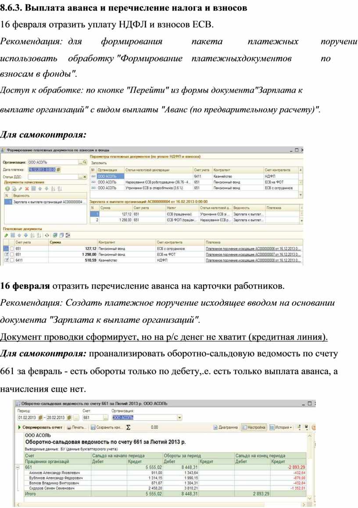Select row Нарахування ЄСВ роботодавцями
358x508 pixels.
coord(194,182)
